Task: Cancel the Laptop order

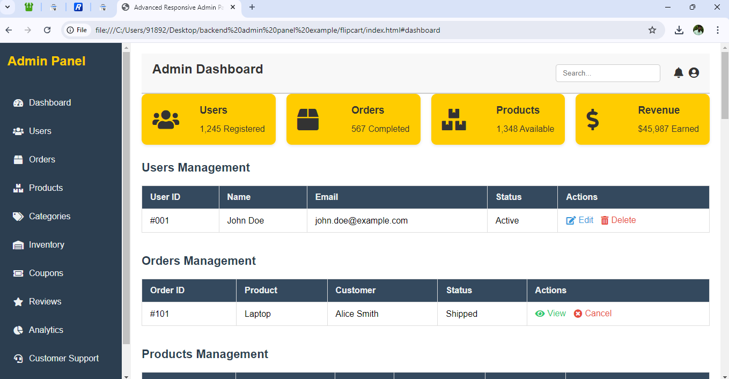Action: (592, 314)
